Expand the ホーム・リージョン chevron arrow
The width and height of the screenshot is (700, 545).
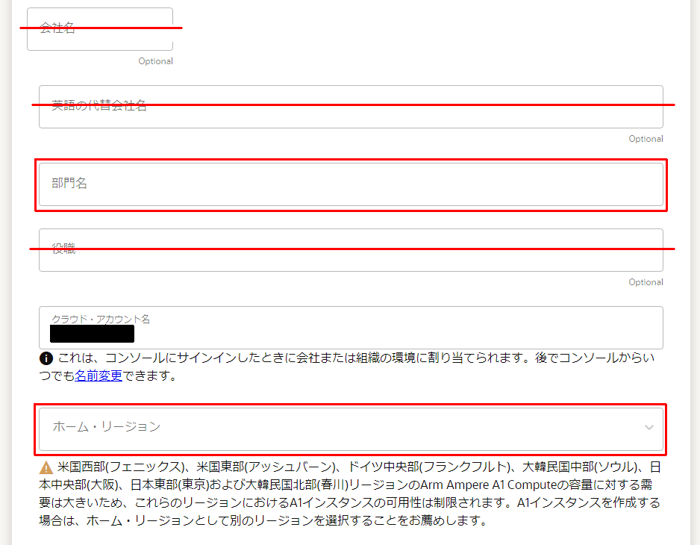coord(649,428)
